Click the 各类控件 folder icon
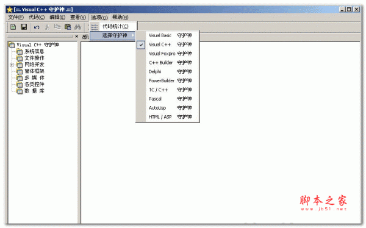 [20, 84]
